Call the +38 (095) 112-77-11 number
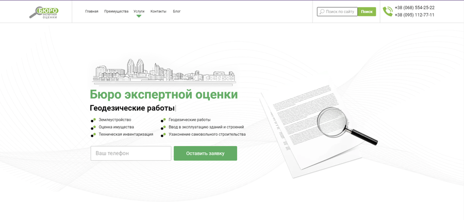Viewport: 464px width, 220px height. click(415, 15)
